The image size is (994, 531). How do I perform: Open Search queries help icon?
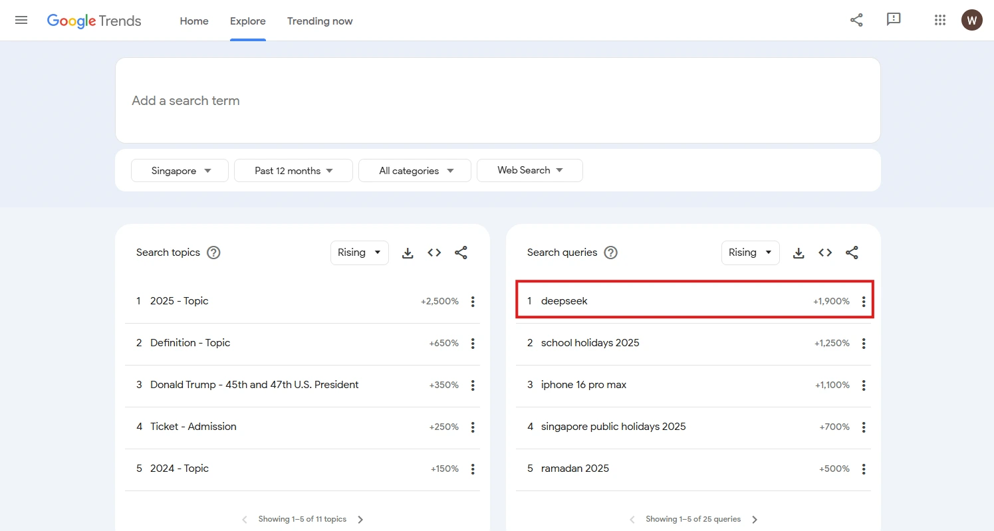click(610, 253)
